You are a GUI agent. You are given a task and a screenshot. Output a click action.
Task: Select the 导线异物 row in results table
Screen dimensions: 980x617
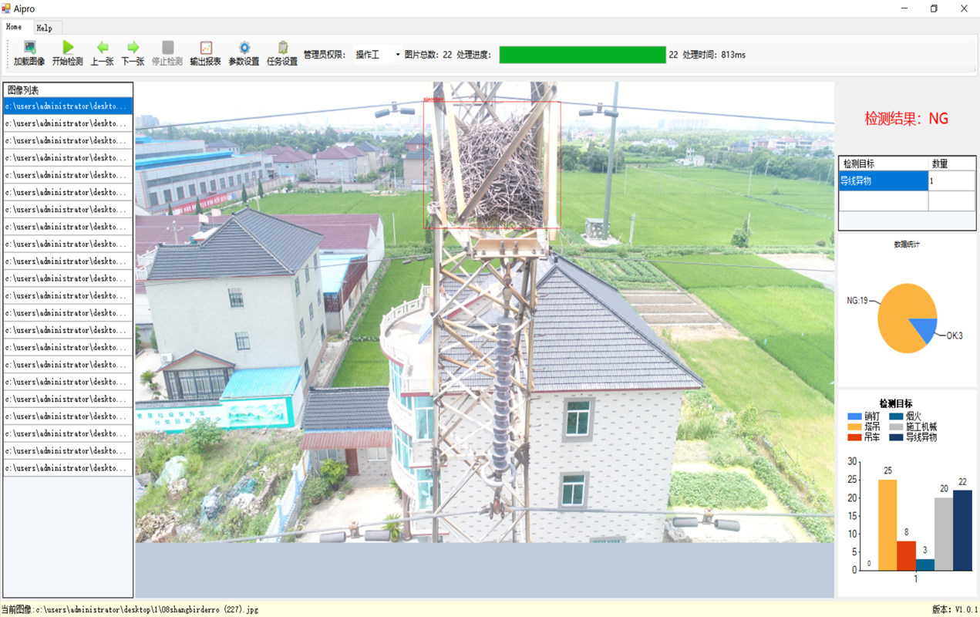883,181
